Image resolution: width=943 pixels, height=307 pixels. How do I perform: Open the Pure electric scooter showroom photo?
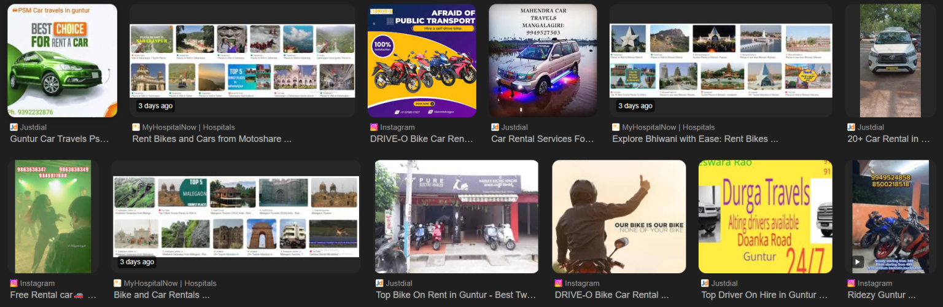coord(457,217)
